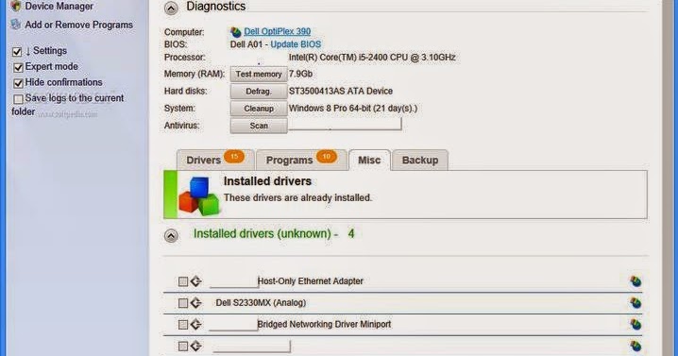Click the processor text Intel(R) Core(TM) i5-2400
This screenshot has height=356, width=678.
coord(372,57)
